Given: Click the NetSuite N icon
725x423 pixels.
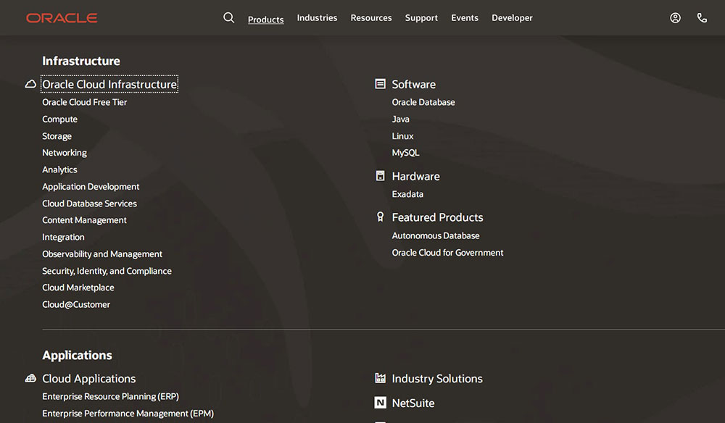Looking at the screenshot, I should (380, 403).
